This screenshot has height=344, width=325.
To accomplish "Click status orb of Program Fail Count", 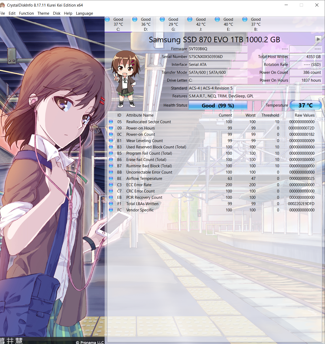I will [x=111, y=153].
